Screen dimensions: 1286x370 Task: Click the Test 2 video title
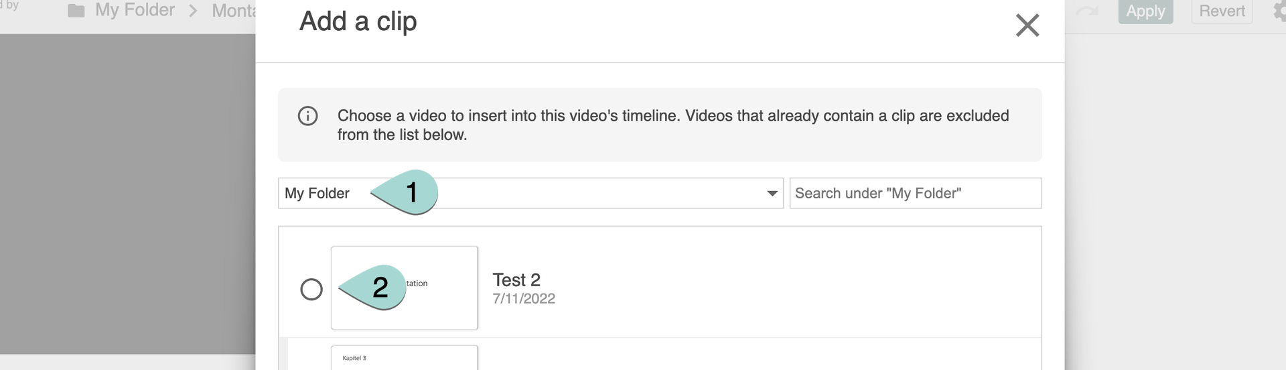pos(516,280)
